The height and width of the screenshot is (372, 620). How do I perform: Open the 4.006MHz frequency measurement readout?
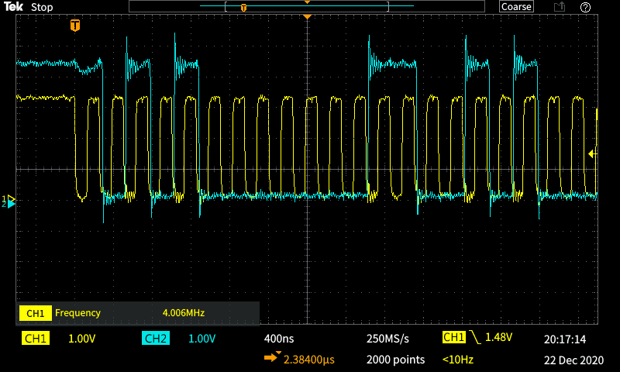point(183,313)
